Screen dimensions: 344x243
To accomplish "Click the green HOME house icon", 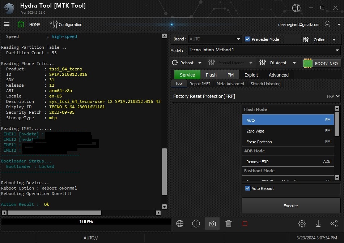I will pos(21,24).
